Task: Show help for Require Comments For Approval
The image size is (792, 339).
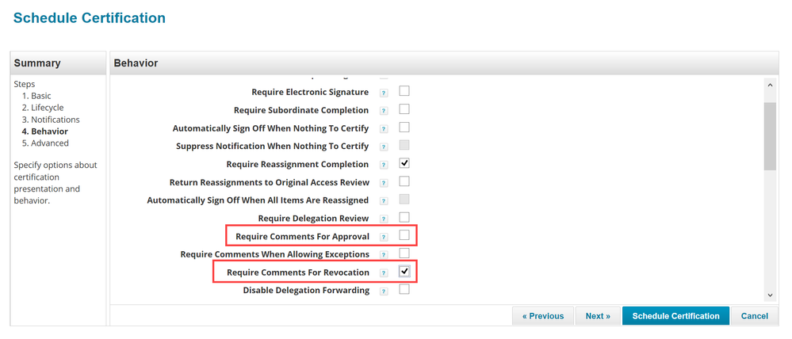Action: coord(384,237)
